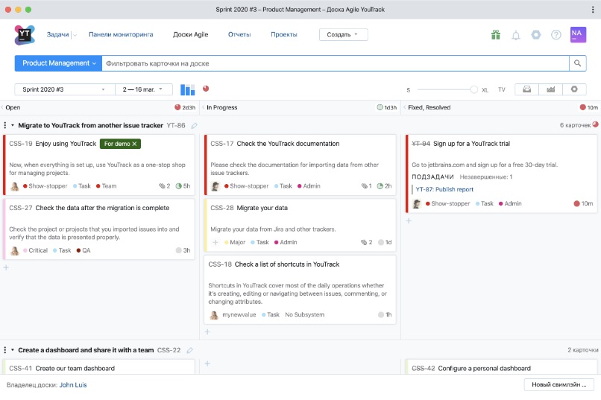Collapse the In Progress column
Viewport: 601px width, 400px height.
pyautogui.click(x=203, y=107)
